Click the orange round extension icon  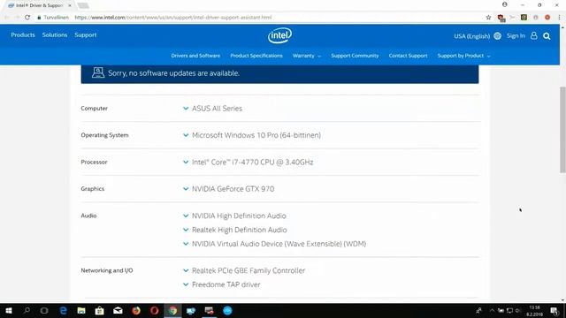click(x=547, y=18)
